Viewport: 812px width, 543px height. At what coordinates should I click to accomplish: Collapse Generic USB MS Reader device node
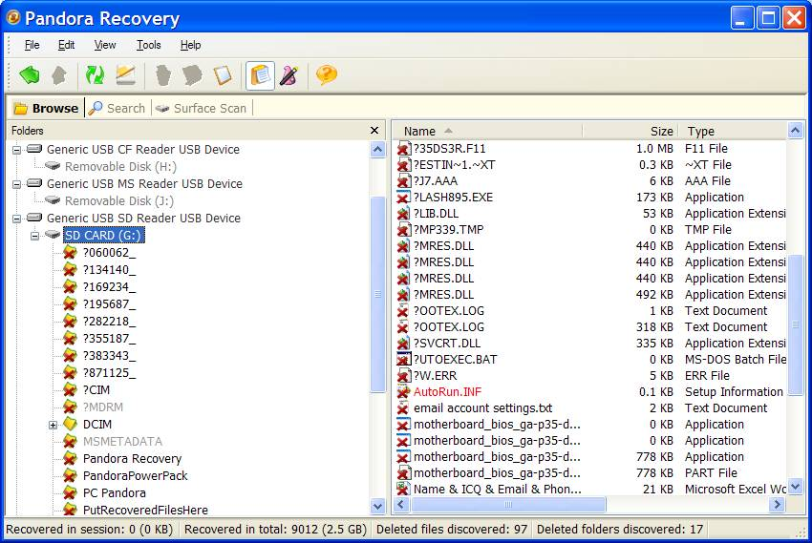[x=16, y=184]
